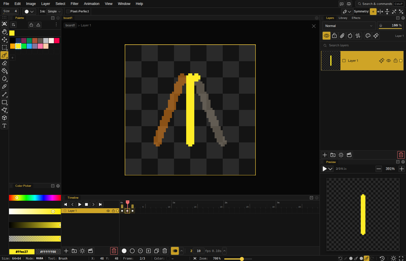Select the Eyedropper tool

tap(4, 86)
